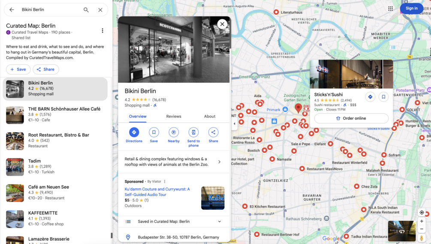Screen dimensions: 431x244
Task: Click the Restaurant MasliNovo pin
Action: click(x=302, y=169)
